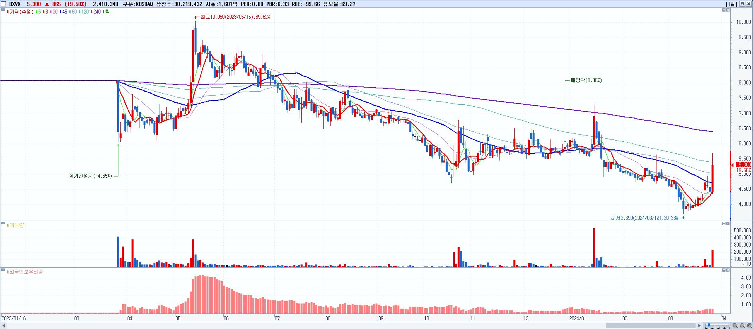Image resolution: width=753 pixels, height=329 pixels.
Task: Click the 락 legend indicator
Action: (106, 12)
